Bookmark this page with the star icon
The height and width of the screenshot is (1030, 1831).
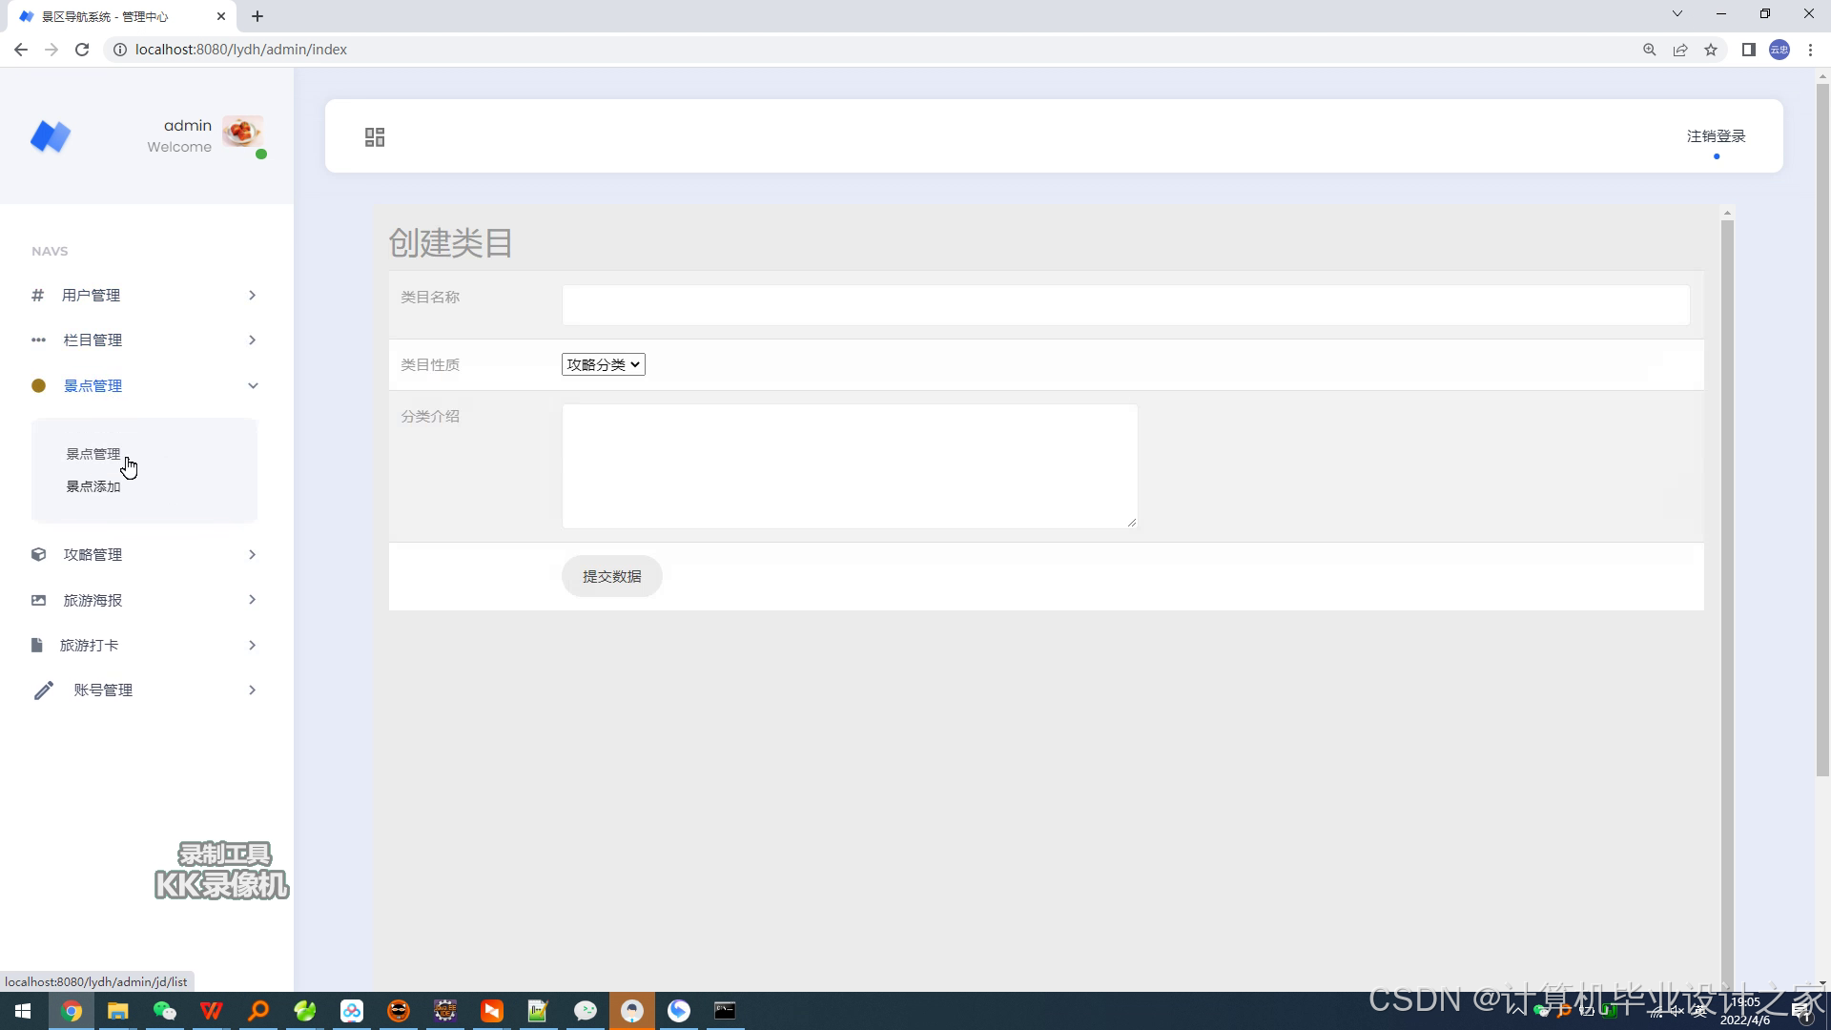click(x=1711, y=50)
